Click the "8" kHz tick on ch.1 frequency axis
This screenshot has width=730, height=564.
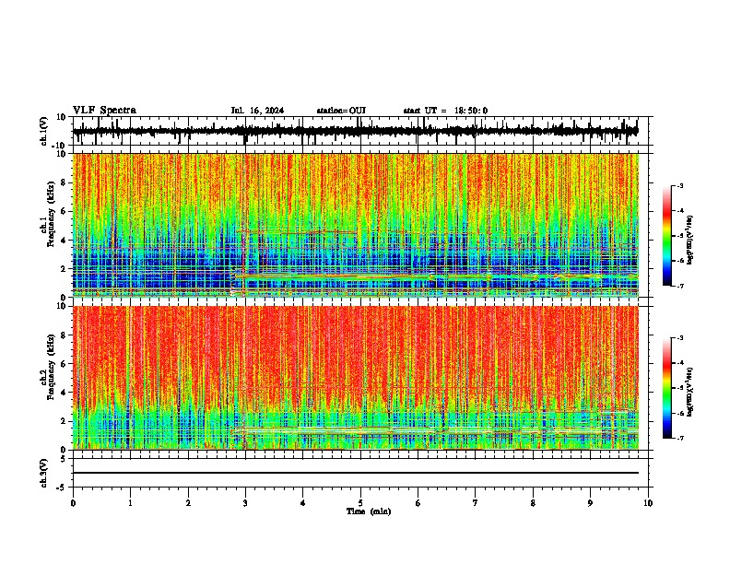tap(64, 182)
